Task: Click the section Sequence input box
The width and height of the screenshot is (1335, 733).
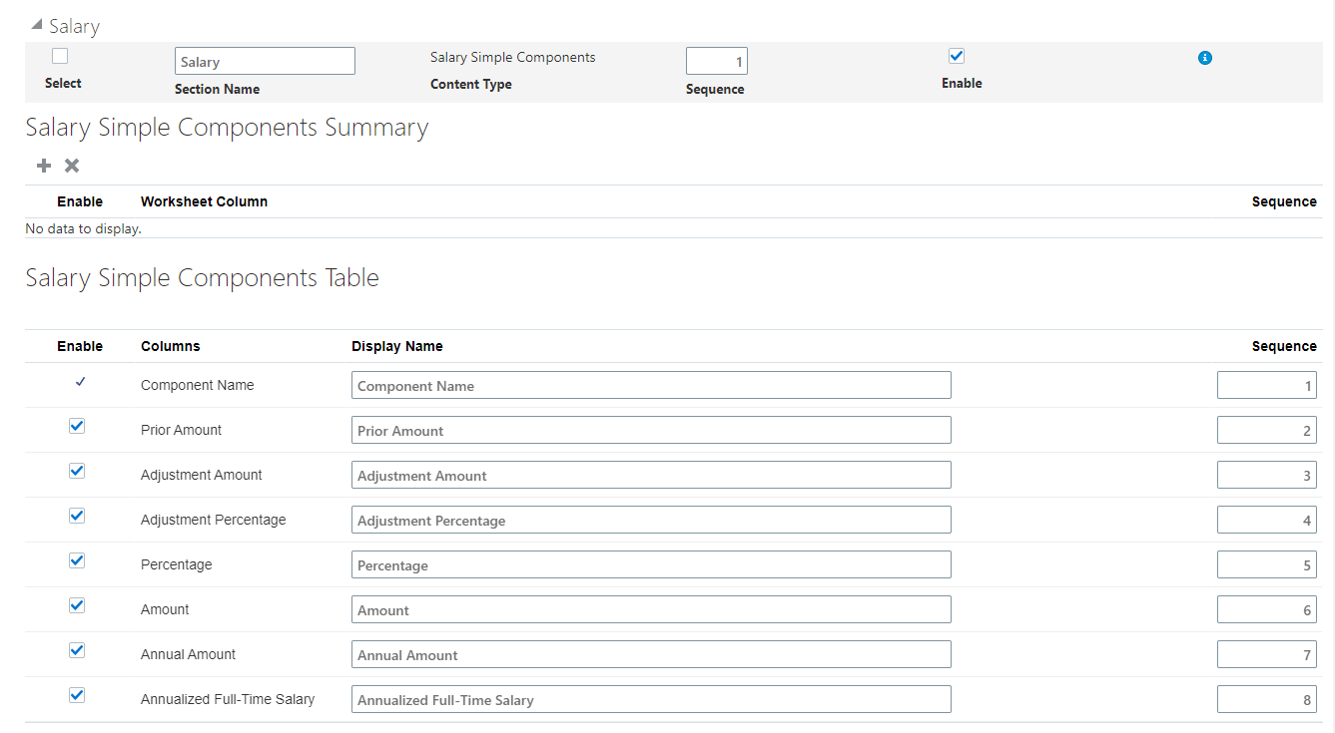Action: (716, 62)
